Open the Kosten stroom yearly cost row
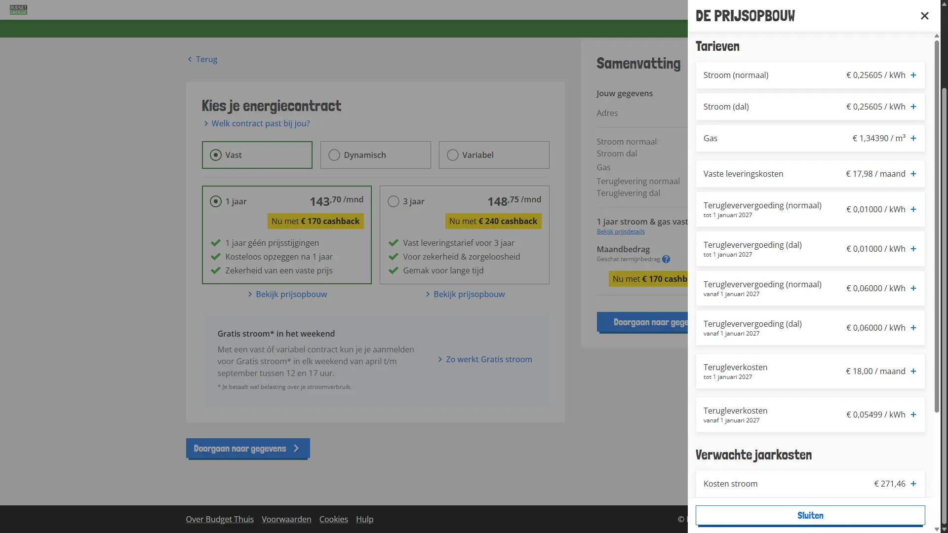This screenshot has height=533, width=948. coord(810,484)
